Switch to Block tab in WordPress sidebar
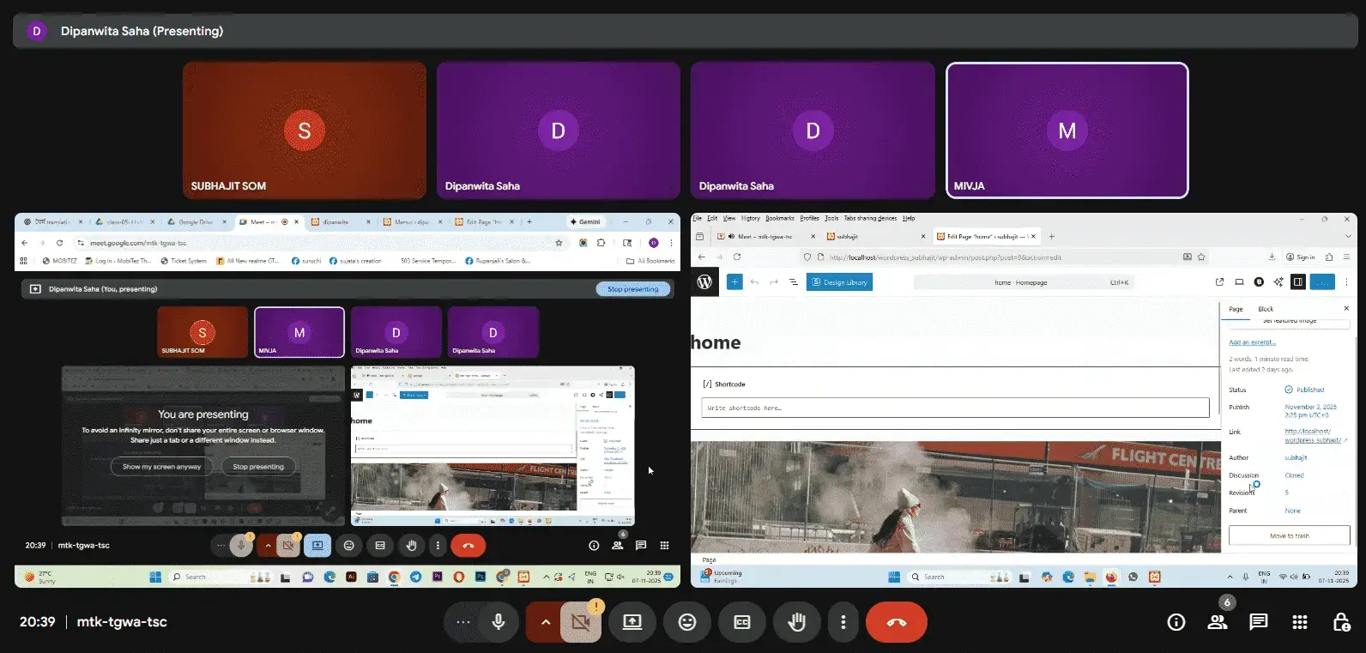The width and height of the screenshot is (1366, 653). click(1265, 309)
